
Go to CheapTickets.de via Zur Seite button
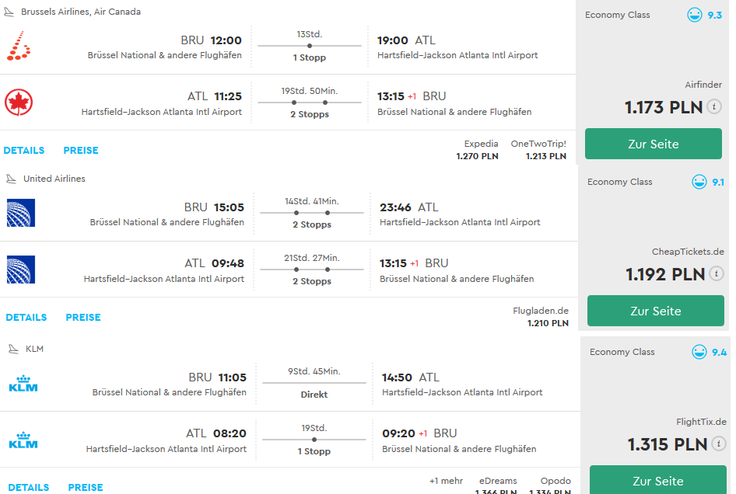tap(656, 311)
